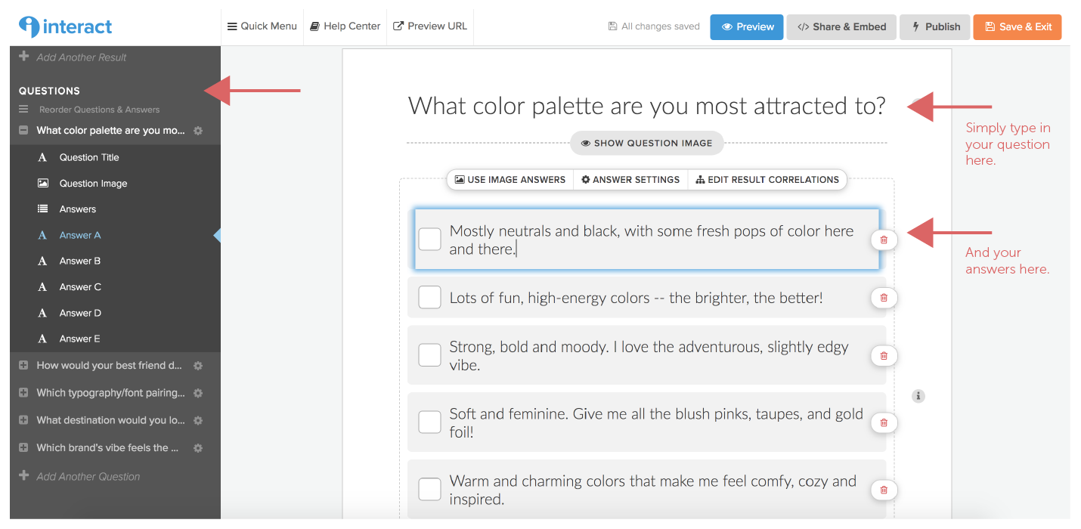Screen dimensions: 1081x529
Task: Delete the 'Lots of fun, high-energy' answer
Action: tap(884, 298)
